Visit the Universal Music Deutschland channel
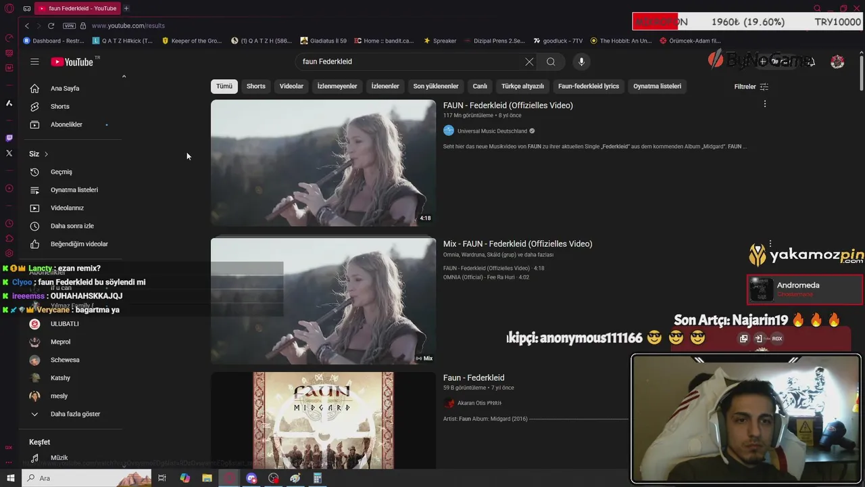The width and height of the screenshot is (865, 487). click(x=492, y=131)
